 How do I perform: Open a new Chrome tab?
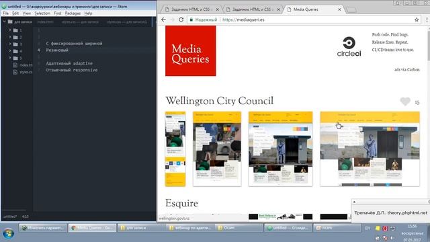pos(351,9)
